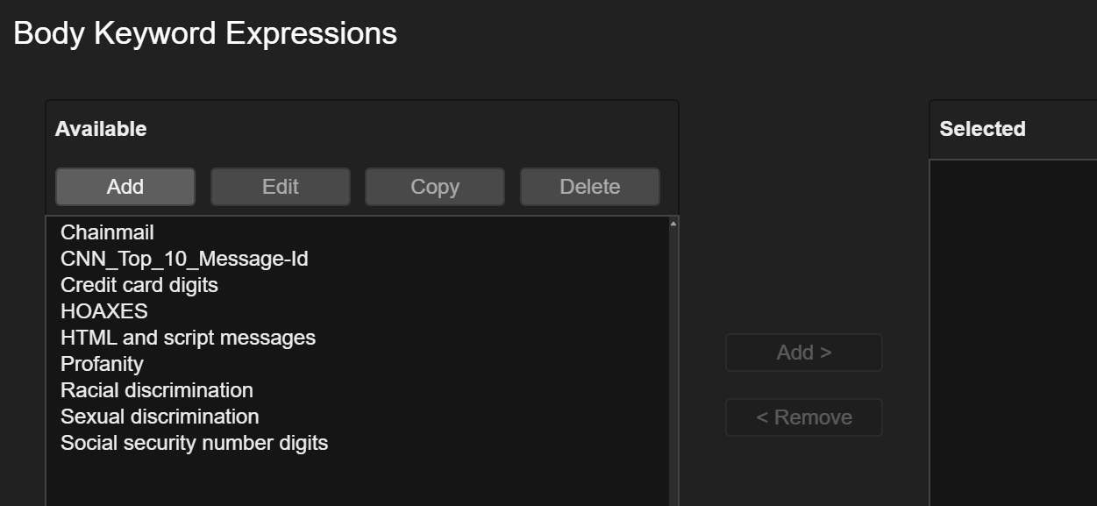Click the Add > transfer button

coord(803,353)
